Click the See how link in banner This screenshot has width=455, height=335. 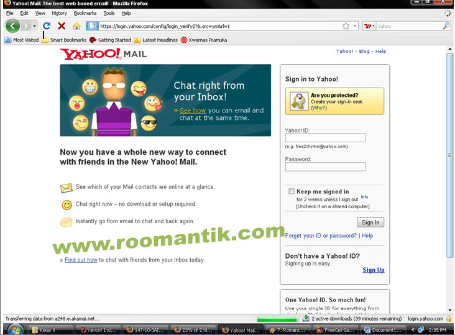tap(193, 111)
